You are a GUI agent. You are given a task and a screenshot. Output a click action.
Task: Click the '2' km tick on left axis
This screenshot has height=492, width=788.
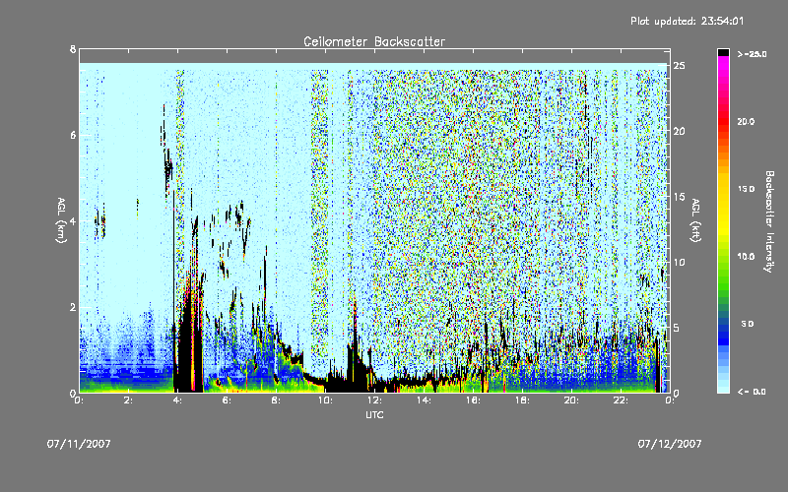(x=73, y=307)
